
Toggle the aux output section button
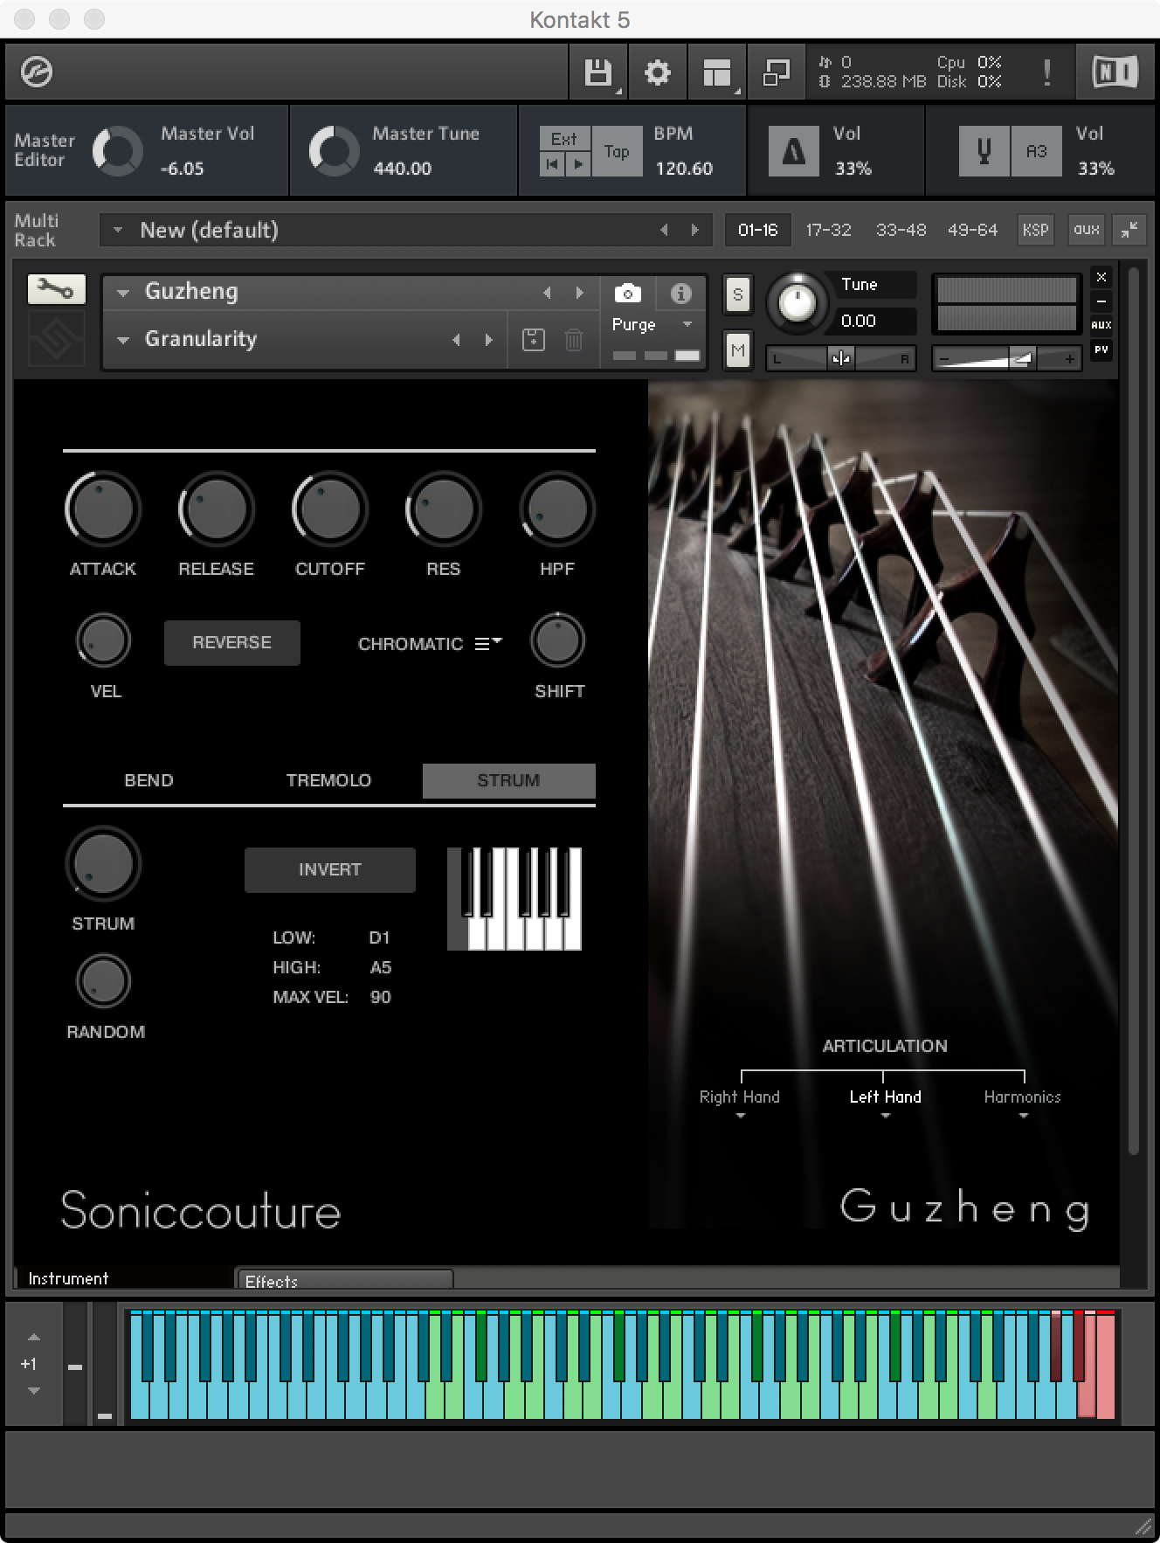tap(1087, 230)
